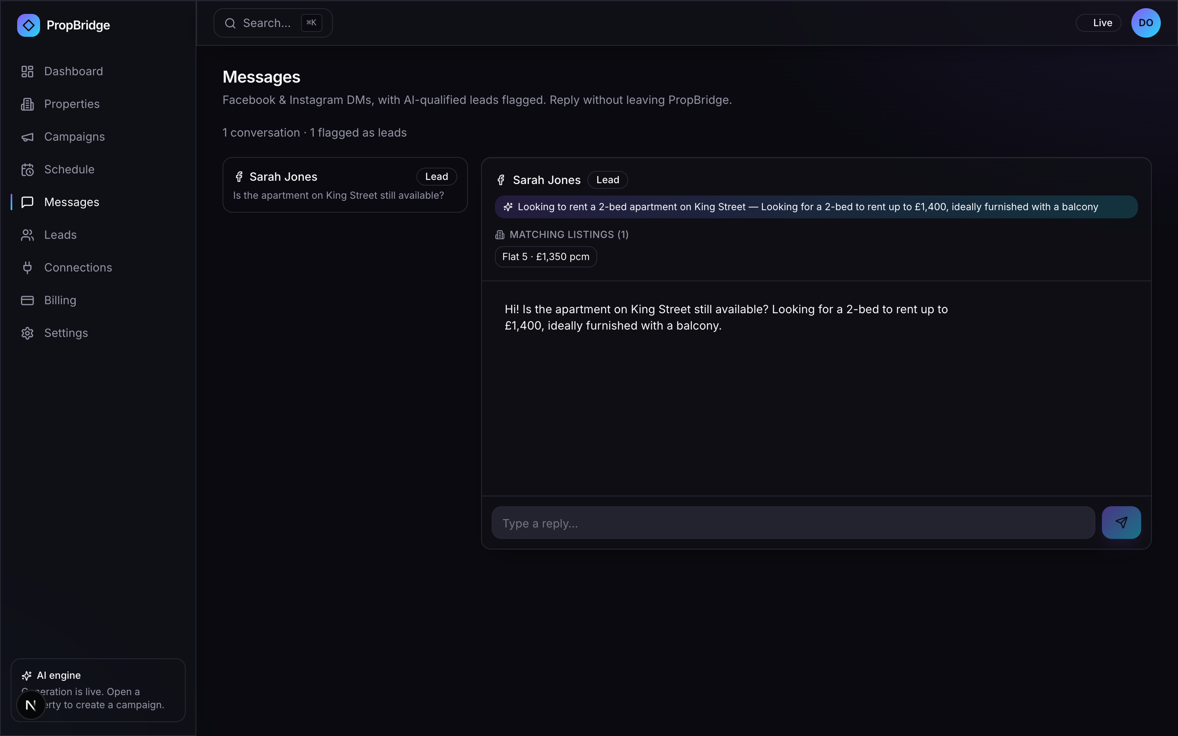Open the Schedule section
Screen dimensions: 1178x736
point(98,169)
